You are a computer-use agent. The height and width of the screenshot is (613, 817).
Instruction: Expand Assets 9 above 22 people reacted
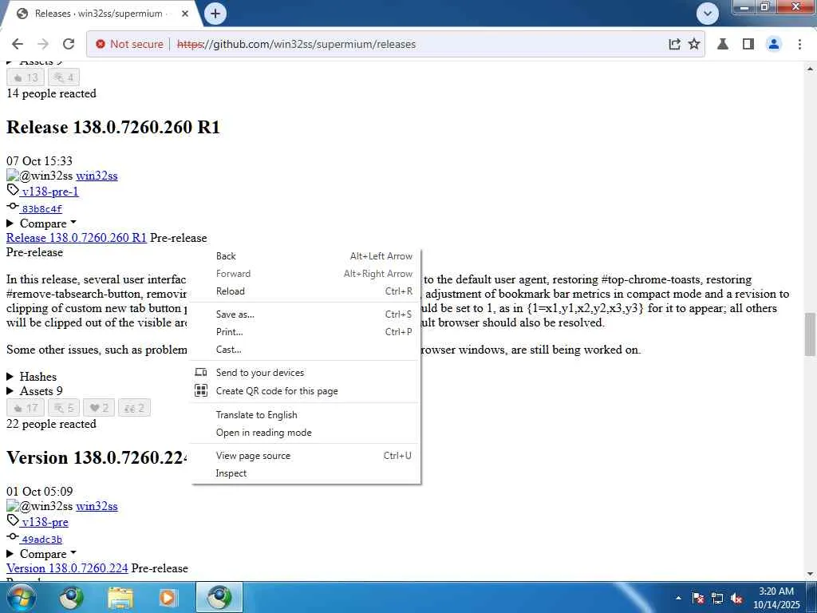(34, 391)
